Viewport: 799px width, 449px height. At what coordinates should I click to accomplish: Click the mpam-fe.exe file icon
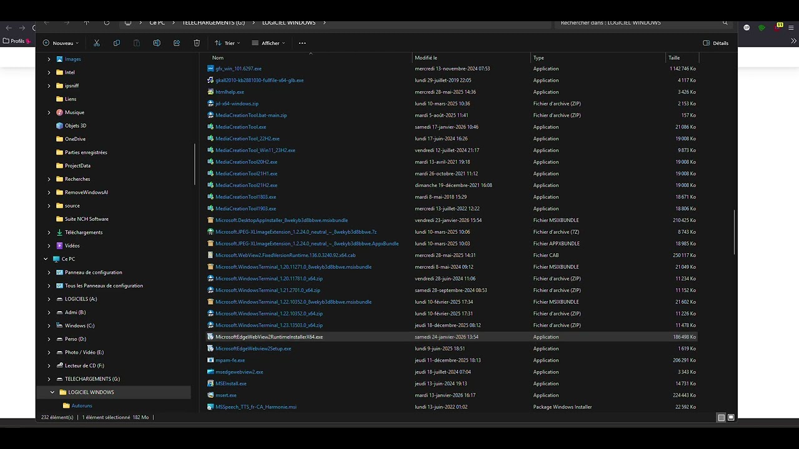[x=210, y=360]
